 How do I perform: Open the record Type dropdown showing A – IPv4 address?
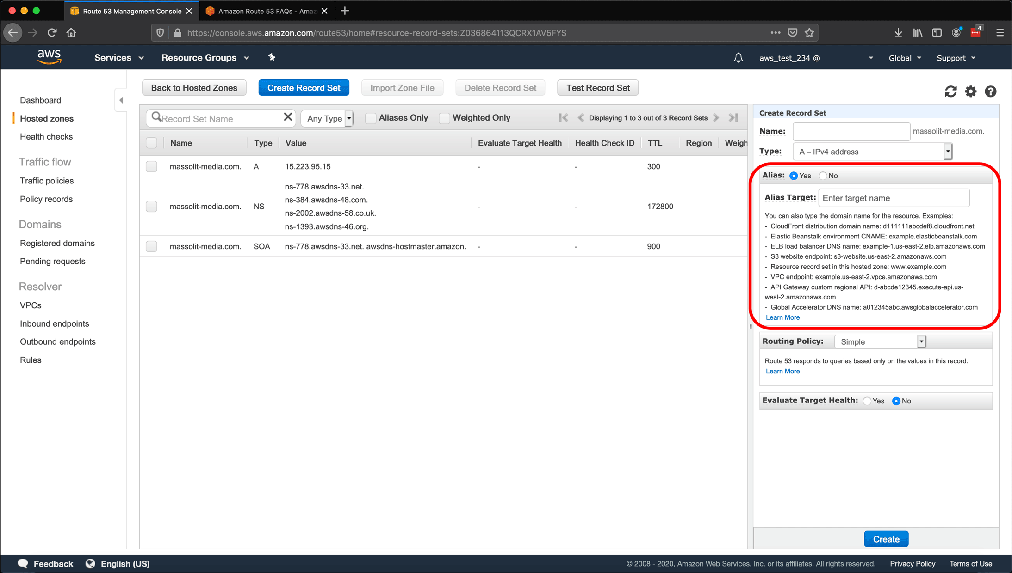[x=872, y=152]
